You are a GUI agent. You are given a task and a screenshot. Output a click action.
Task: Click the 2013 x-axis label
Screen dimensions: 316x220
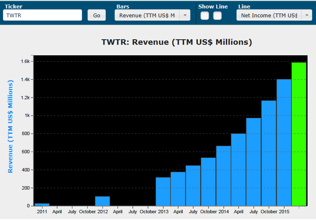[x=163, y=212]
